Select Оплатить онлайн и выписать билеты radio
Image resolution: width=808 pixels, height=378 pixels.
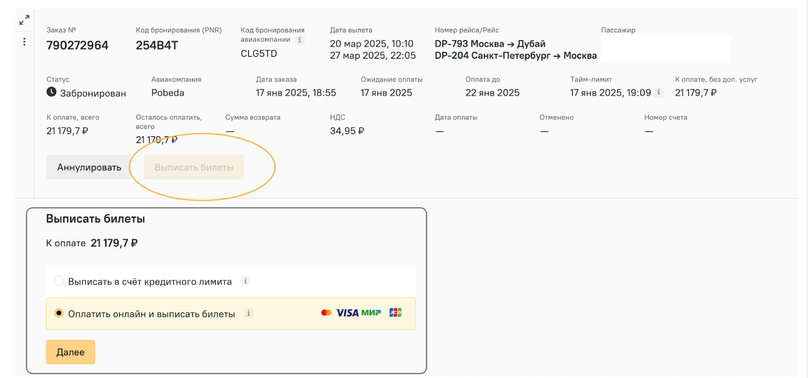pyautogui.click(x=59, y=313)
